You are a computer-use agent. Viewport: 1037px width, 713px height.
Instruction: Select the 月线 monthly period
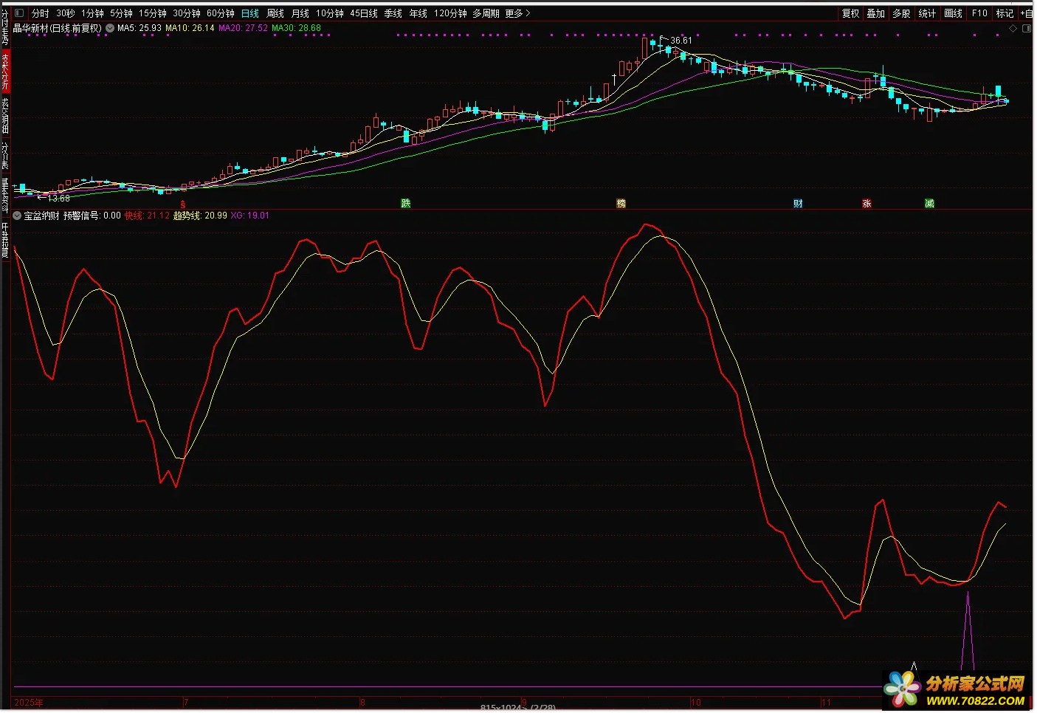(300, 13)
